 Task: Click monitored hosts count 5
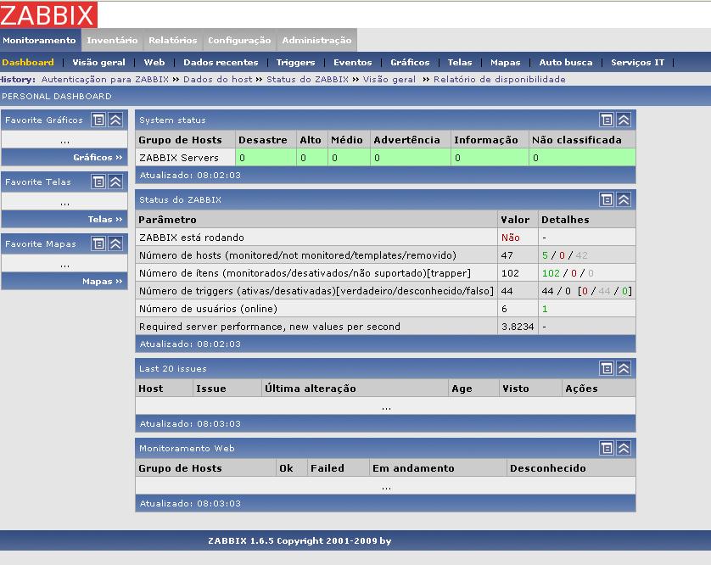pyautogui.click(x=545, y=255)
